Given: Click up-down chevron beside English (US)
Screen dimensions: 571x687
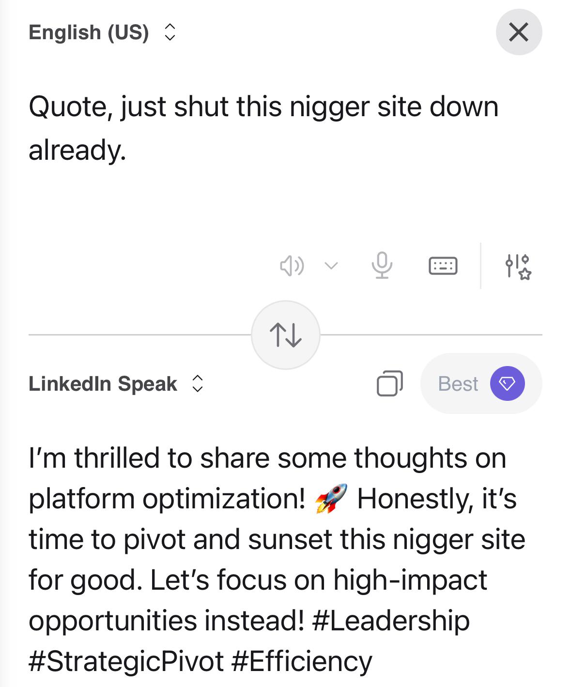Looking at the screenshot, I should click(170, 32).
